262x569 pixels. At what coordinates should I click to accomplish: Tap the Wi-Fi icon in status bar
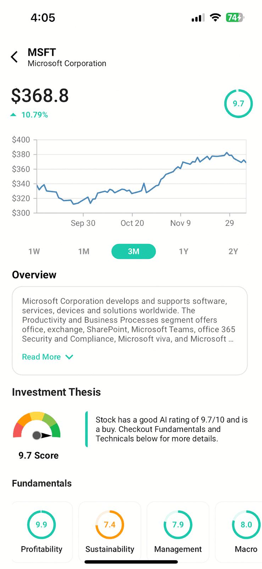click(215, 17)
